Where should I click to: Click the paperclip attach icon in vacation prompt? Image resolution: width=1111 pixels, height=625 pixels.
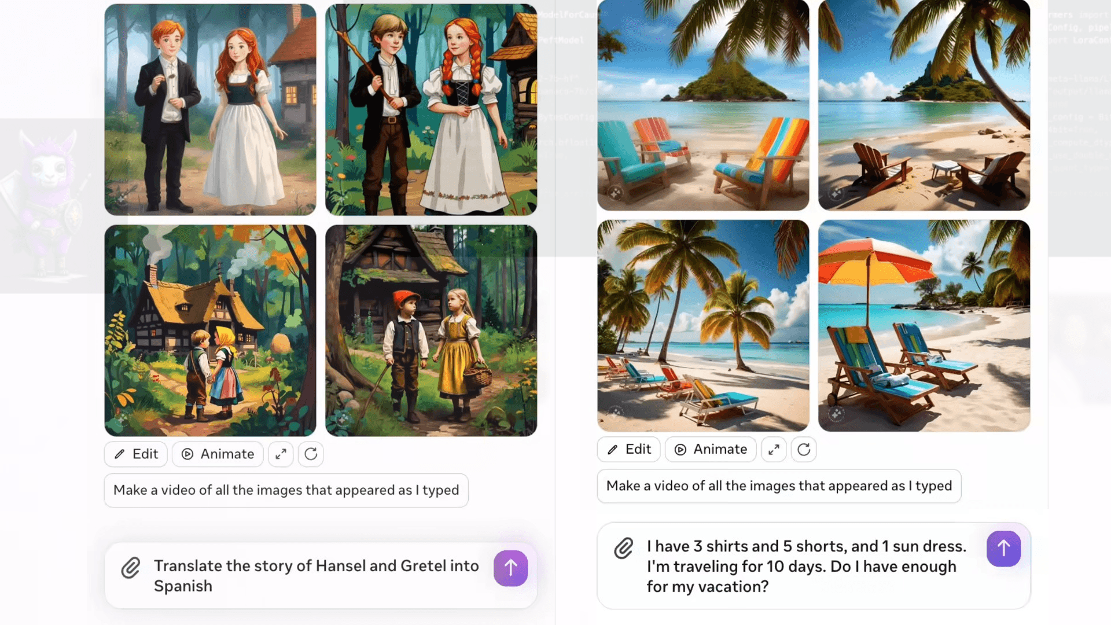pyautogui.click(x=624, y=548)
